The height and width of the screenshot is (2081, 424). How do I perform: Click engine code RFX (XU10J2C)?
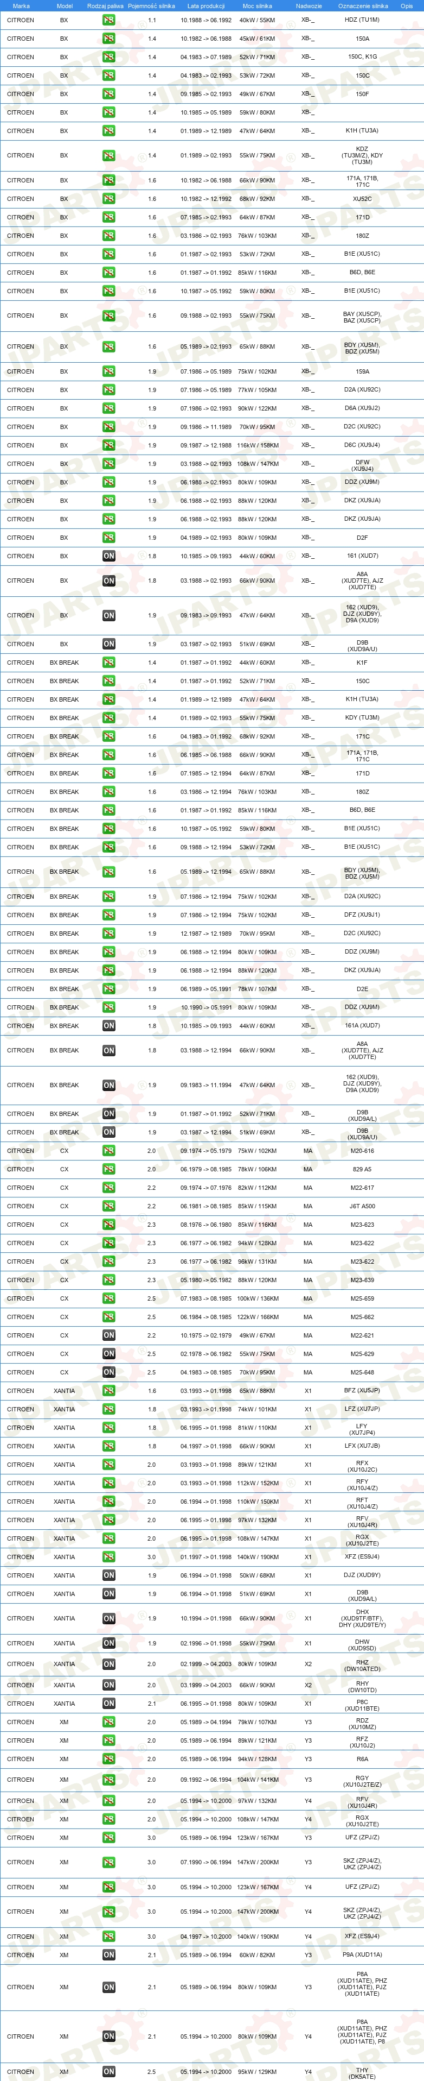363,1466
